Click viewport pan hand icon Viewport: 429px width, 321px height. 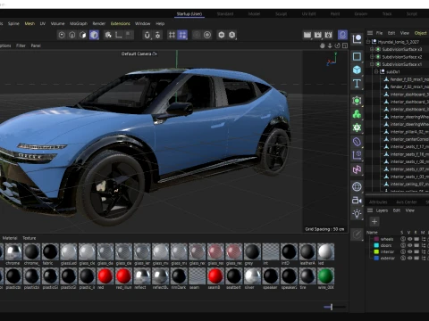pyautogui.click(x=323, y=45)
